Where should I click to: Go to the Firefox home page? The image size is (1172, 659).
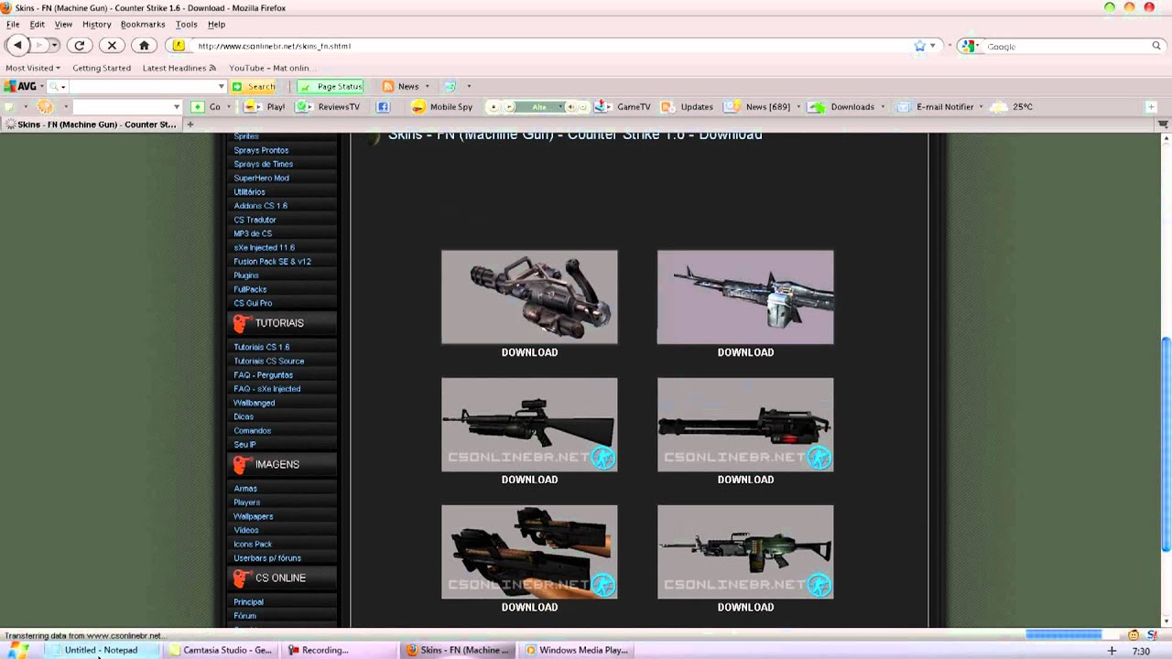pyautogui.click(x=144, y=45)
